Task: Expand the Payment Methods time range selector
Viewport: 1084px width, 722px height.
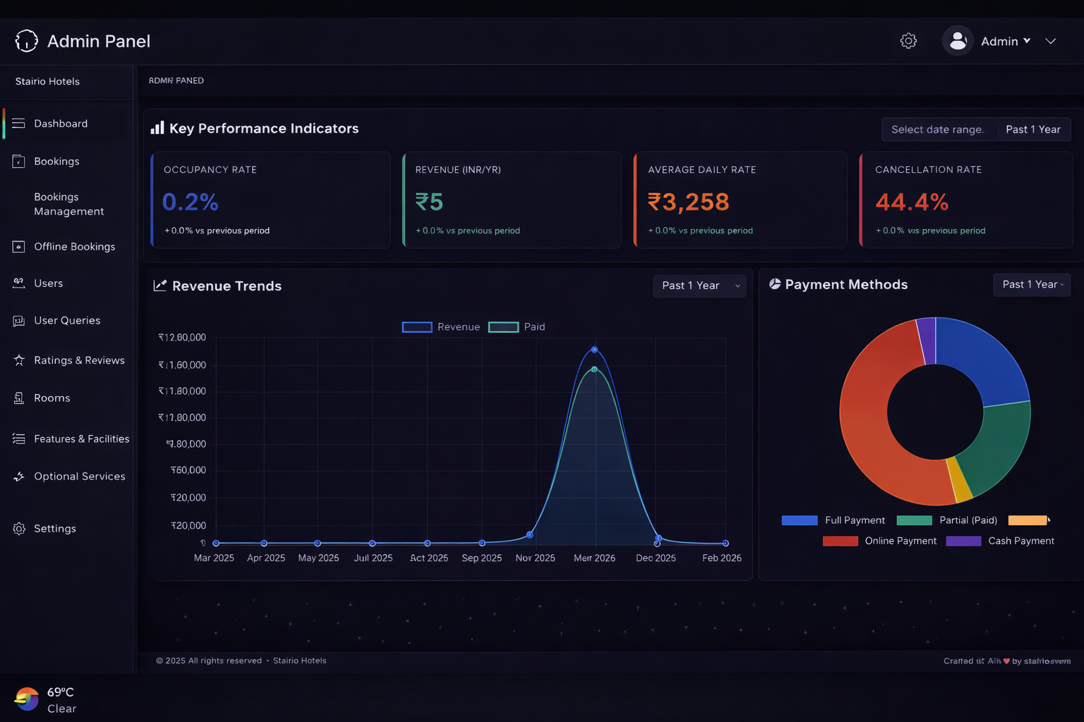Action: [x=1032, y=284]
